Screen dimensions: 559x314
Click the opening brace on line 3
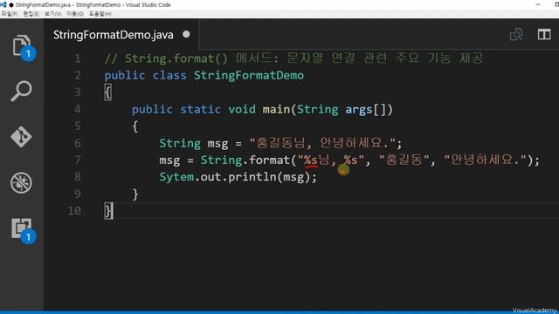(108, 92)
